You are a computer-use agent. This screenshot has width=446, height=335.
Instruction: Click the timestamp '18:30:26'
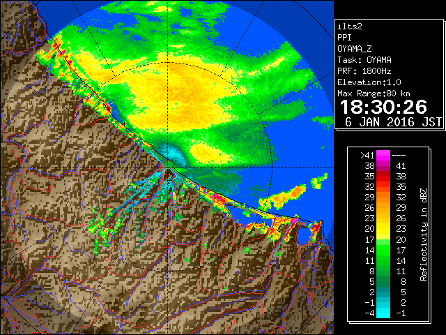[x=383, y=107]
